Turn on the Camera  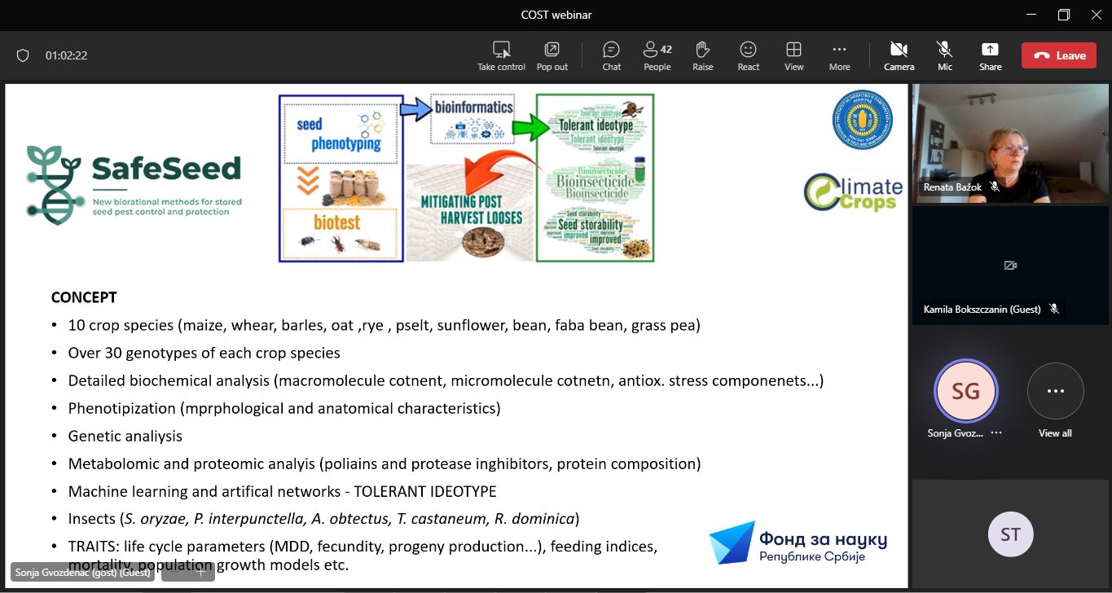899,55
